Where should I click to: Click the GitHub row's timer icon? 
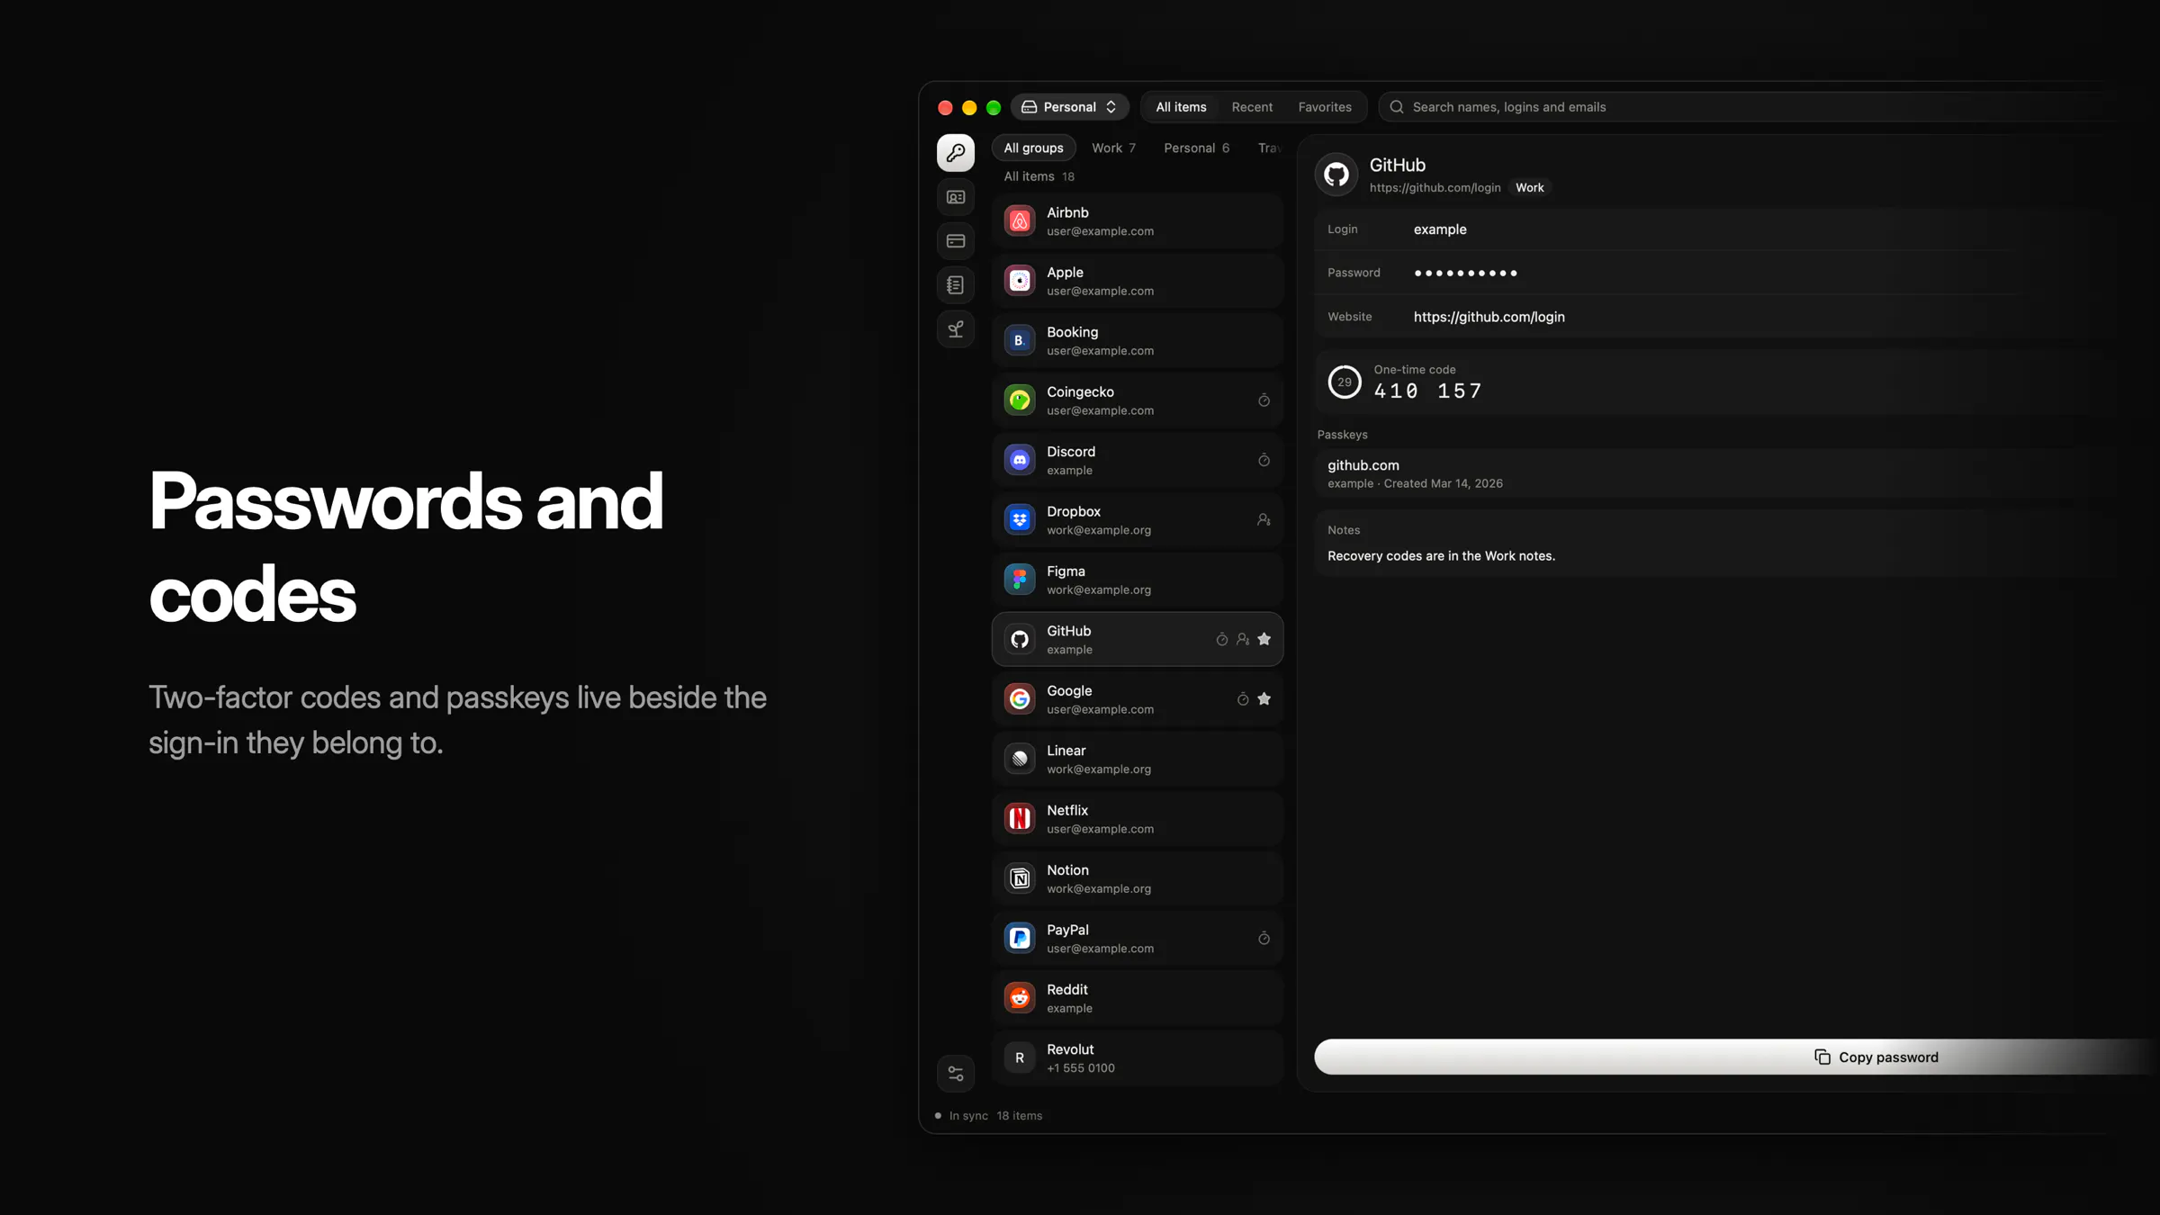tap(1222, 639)
